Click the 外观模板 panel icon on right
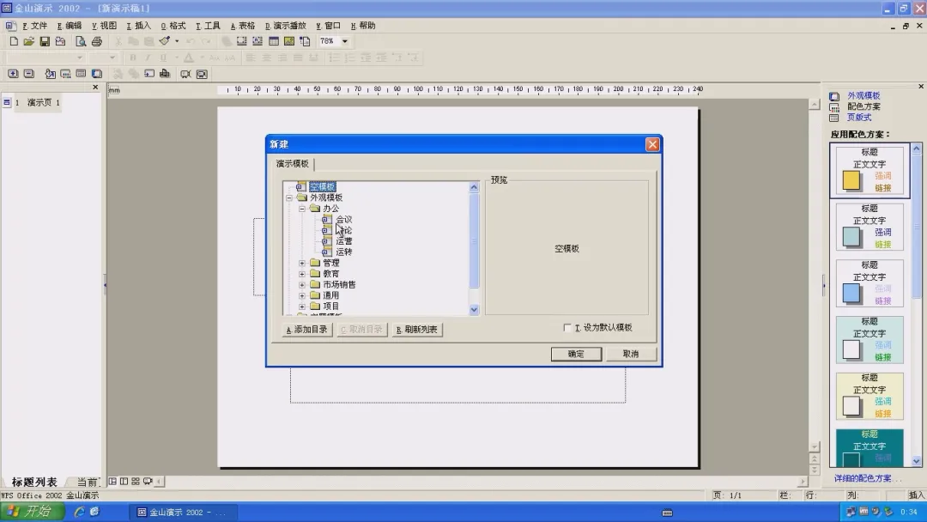The image size is (927, 522). pos(834,96)
